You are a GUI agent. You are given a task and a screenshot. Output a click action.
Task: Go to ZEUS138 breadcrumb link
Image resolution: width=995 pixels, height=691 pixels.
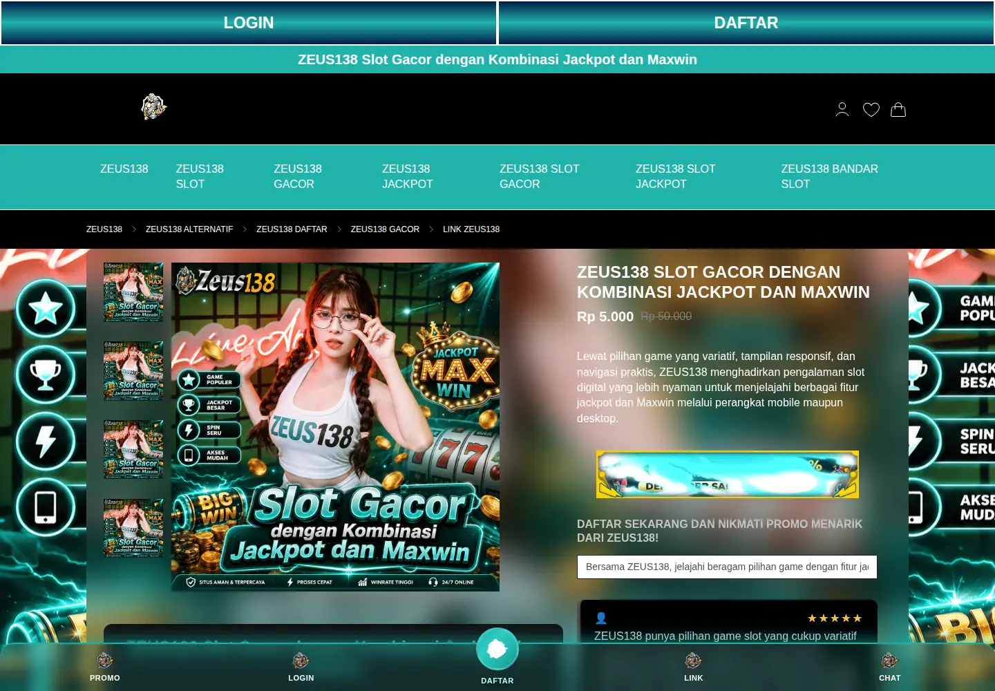click(x=104, y=229)
